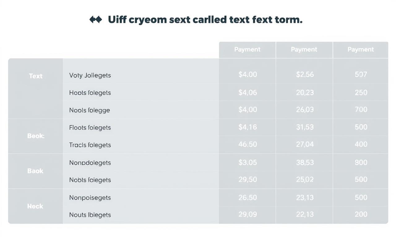396x237 pixels.
Task: Select the "Nools folegge" row label
Action: (x=90, y=110)
